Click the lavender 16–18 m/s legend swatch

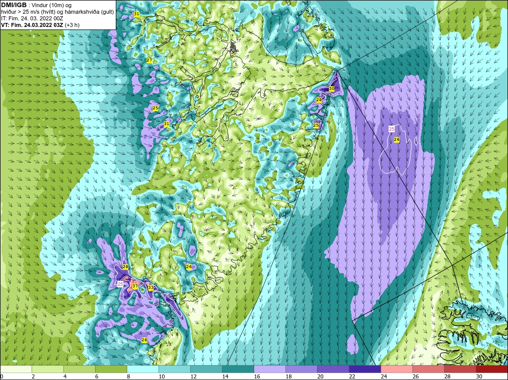click(270, 369)
